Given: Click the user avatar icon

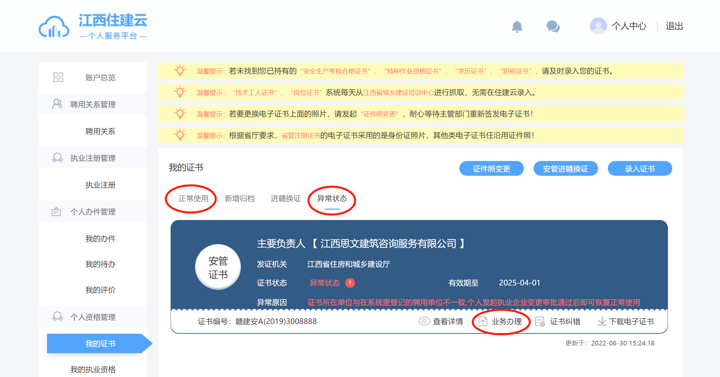Looking at the screenshot, I should tap(598, 26).
